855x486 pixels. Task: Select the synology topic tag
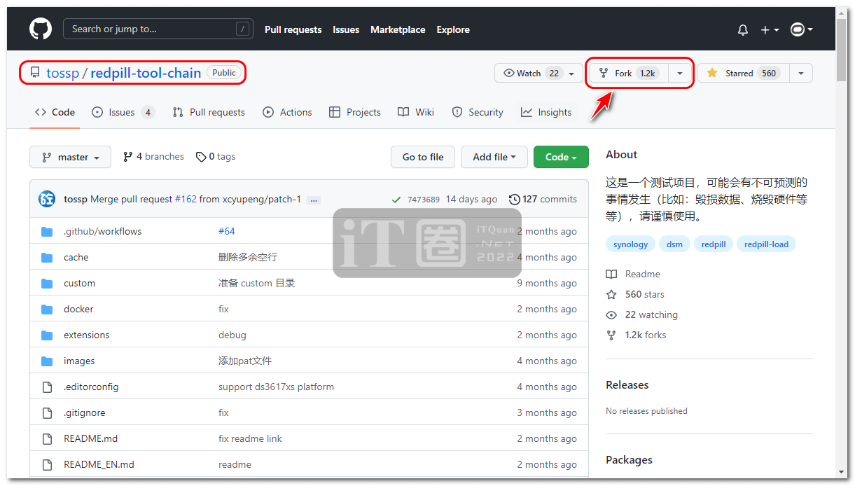coord(630,244)
